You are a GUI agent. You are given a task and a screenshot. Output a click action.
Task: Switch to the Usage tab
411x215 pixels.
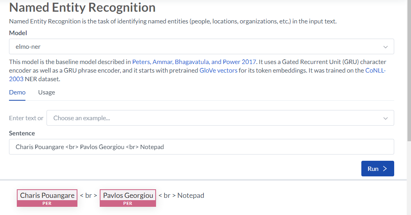(x=47, y=92)
